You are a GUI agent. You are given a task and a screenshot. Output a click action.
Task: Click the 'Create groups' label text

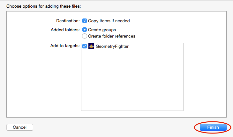[102, 30]
